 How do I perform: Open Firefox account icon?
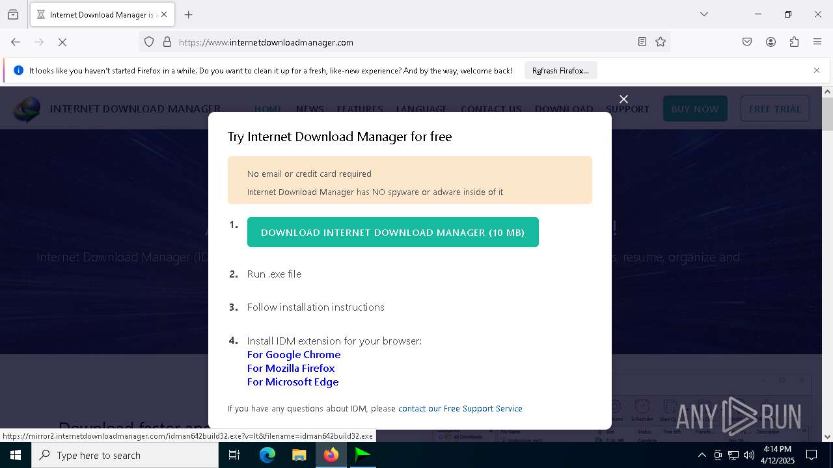click(771, 42)
